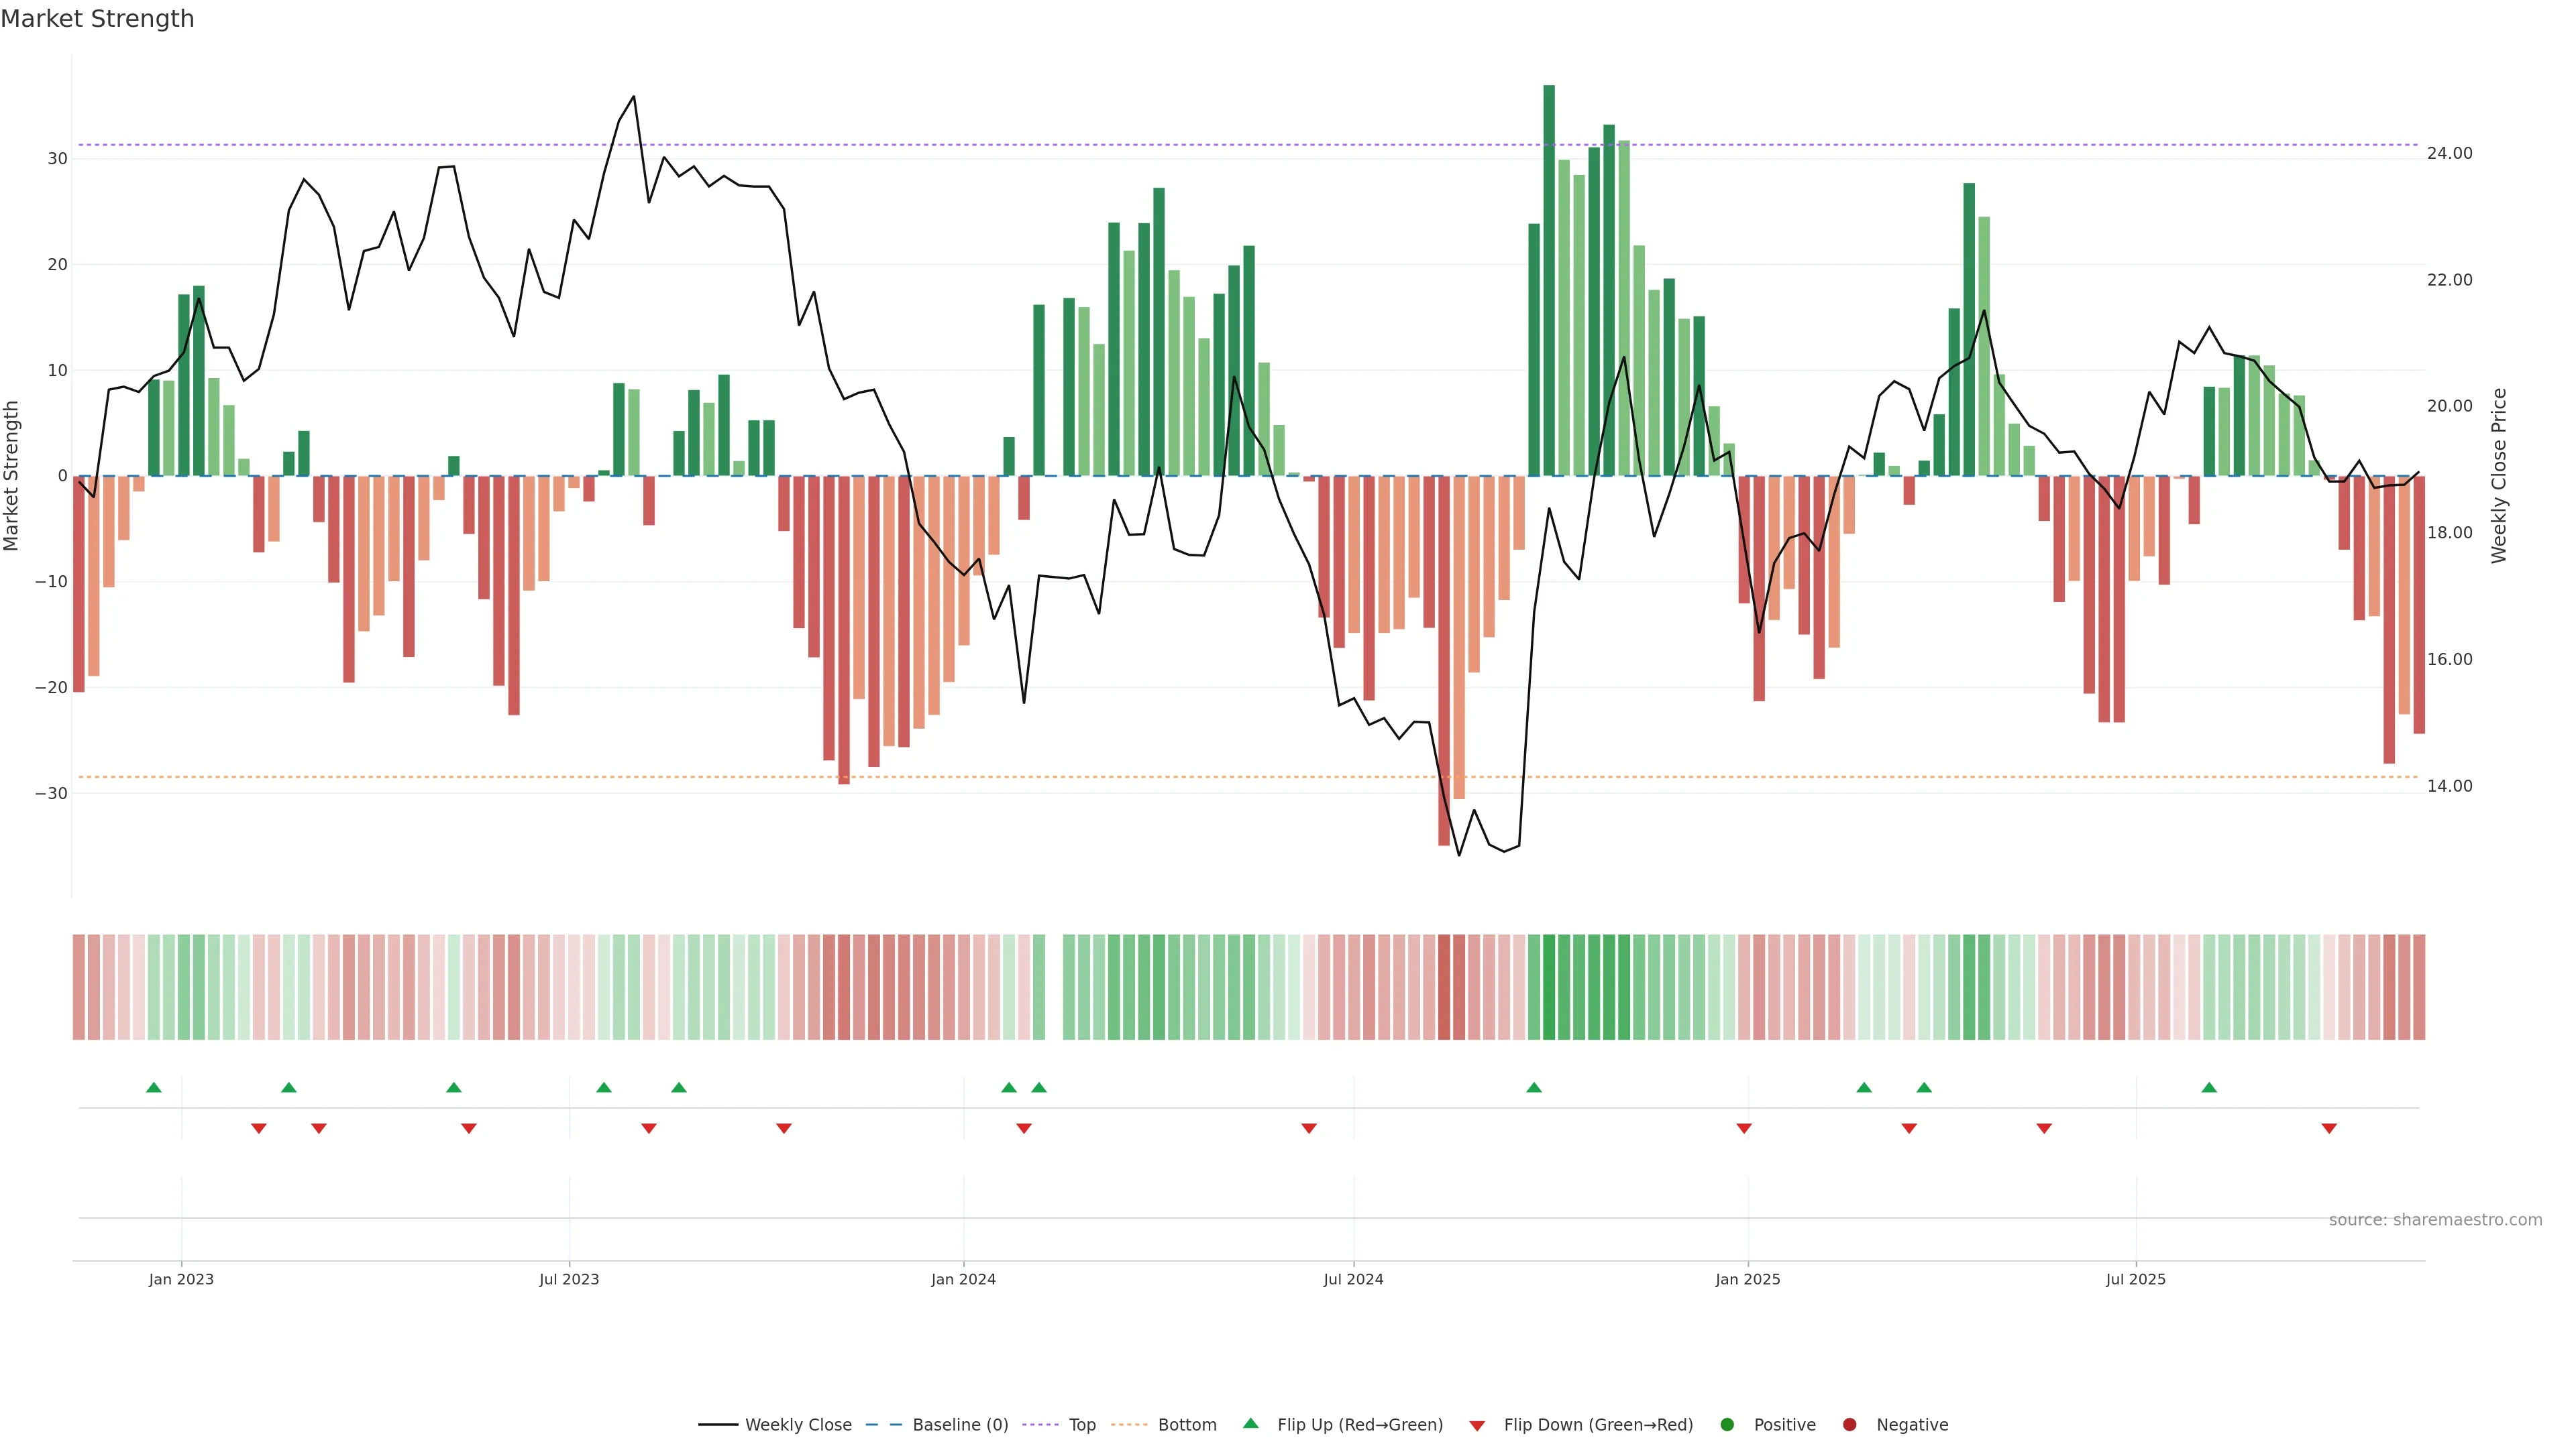The width and height of the screenshot is (2576, 1448).
Task: Click the first green flip-up triangle marker
Action: (x=153, y=1087)
